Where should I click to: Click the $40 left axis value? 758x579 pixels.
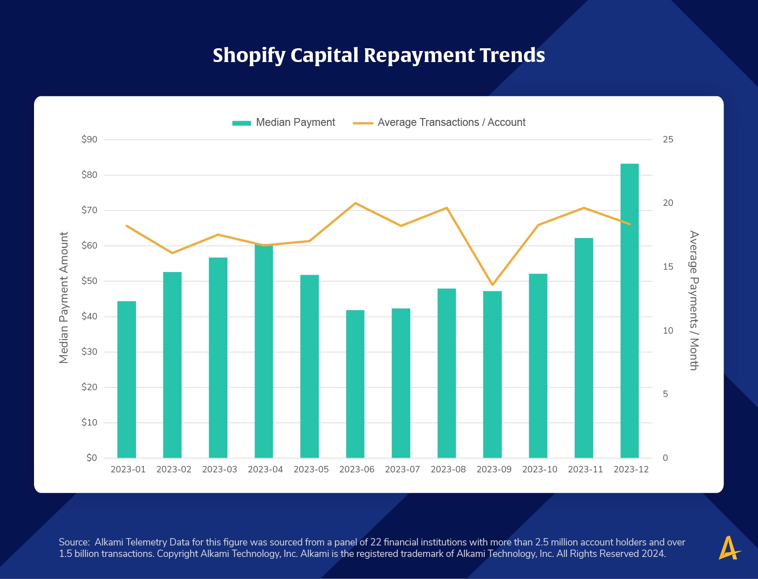90,316
